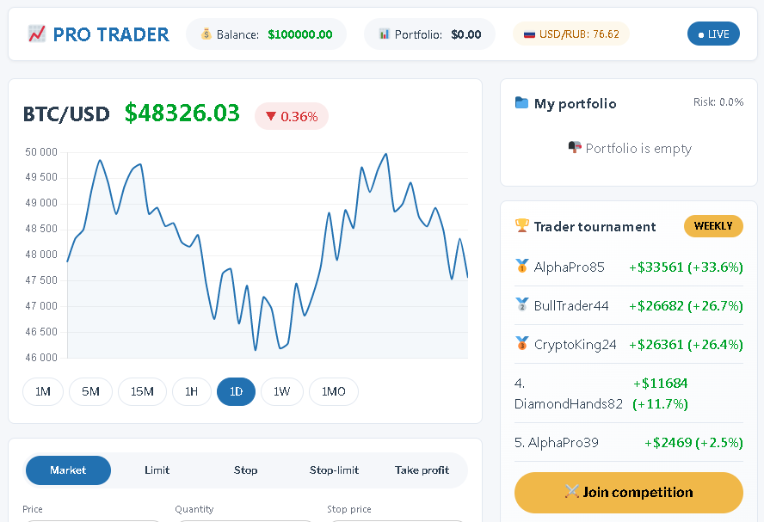Switch chart to 1W timeframe

click(x=281, y=392)
